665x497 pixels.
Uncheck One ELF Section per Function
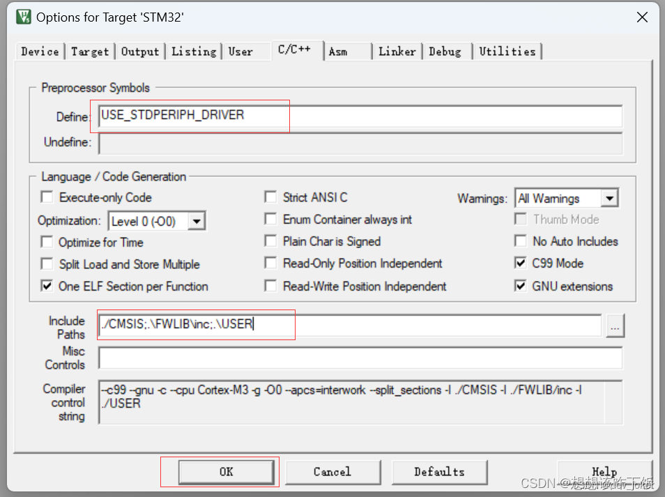point(47,286)
